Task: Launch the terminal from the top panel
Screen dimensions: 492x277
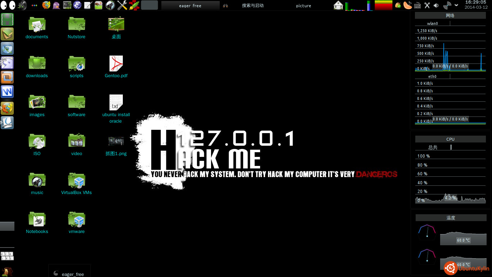Action: (x=67, y=5)
